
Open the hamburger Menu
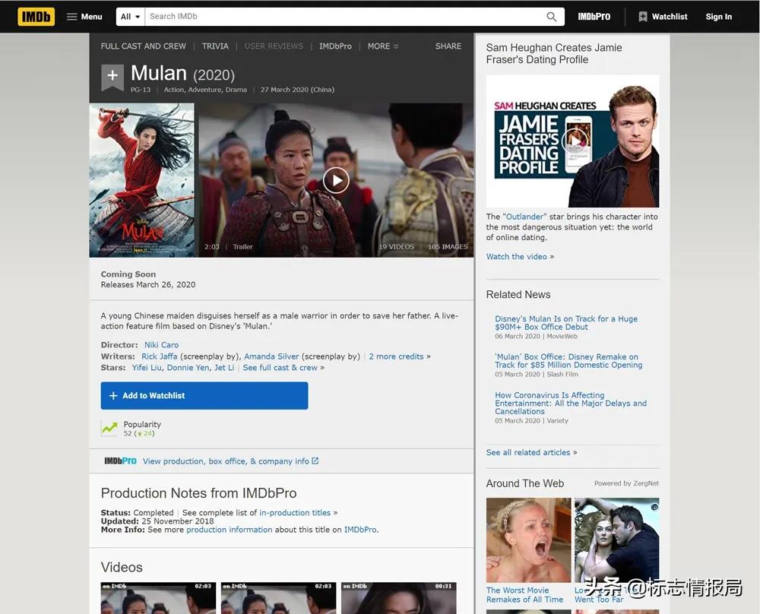point(84,17)
